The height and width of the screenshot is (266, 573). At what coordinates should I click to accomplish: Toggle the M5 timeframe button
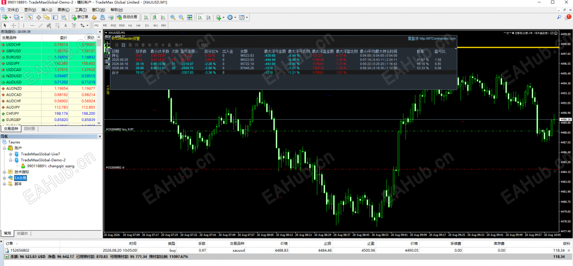click(105, 26)
